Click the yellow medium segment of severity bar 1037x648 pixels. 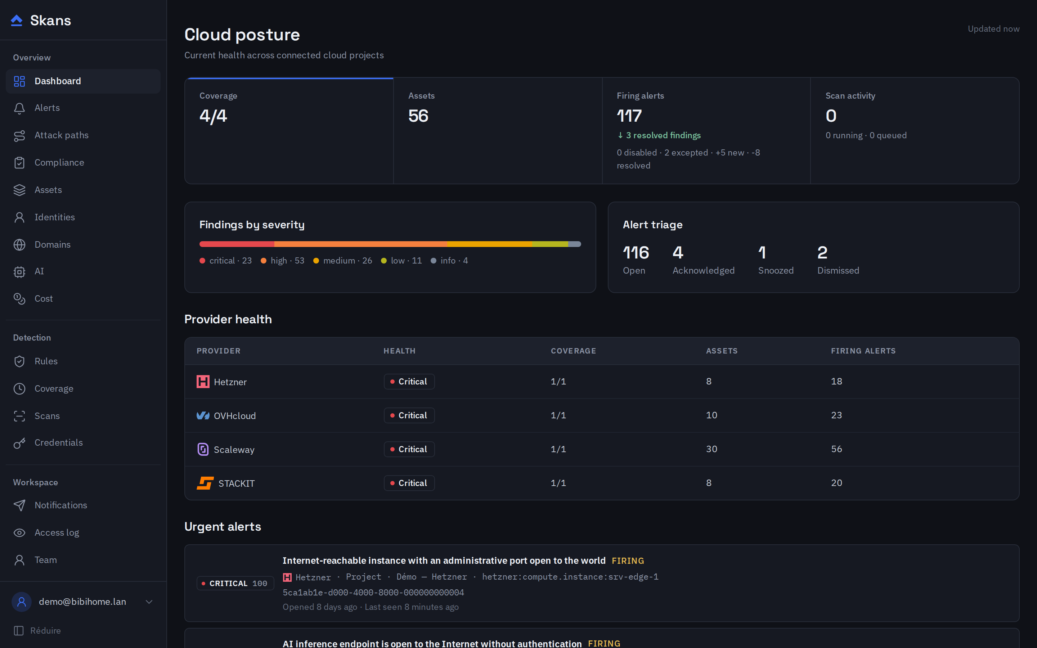point(489,244)
